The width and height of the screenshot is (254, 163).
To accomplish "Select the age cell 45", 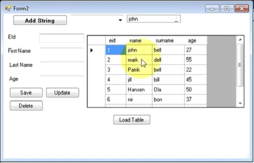I will pyautogui.click(x=195, y=80).
